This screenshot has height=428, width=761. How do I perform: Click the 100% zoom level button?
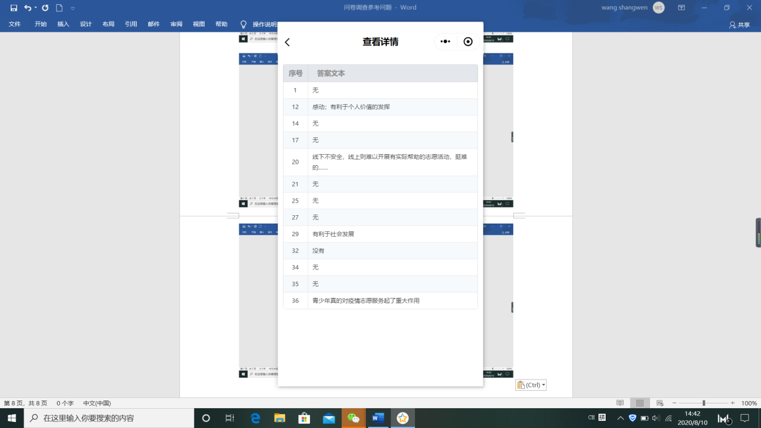tap(748, 403)
